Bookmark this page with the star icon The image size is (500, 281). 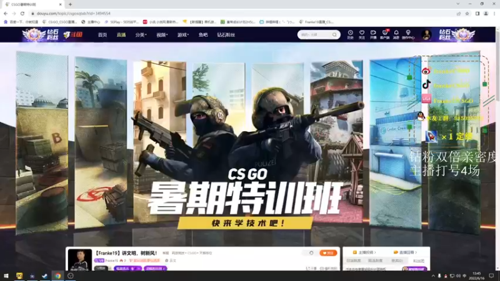467,13
